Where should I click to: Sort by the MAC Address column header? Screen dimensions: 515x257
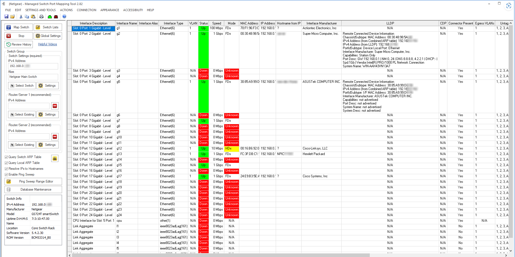coord(249,23)
